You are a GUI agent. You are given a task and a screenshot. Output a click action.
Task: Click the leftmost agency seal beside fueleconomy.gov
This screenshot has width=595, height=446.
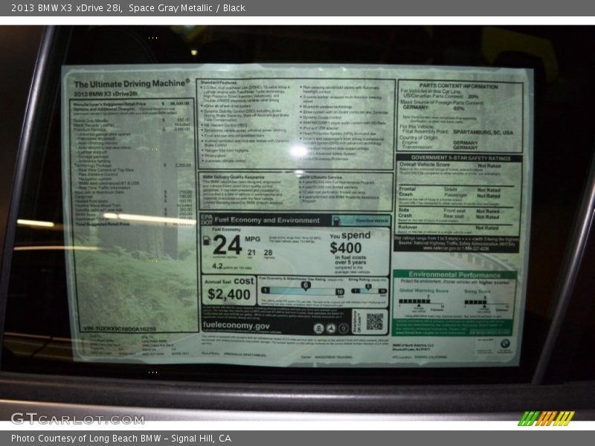pyautogui.click(x=318, y=329)
